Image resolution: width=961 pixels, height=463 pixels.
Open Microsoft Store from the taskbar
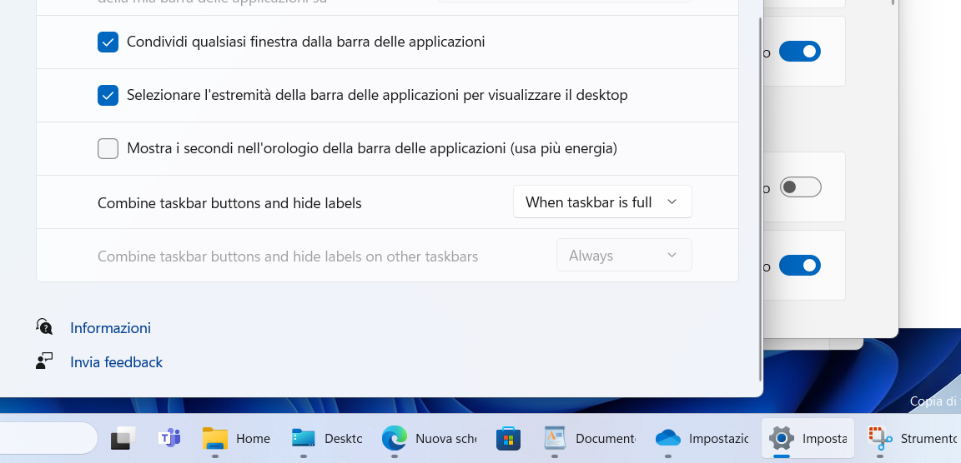[x=508, y=438]
